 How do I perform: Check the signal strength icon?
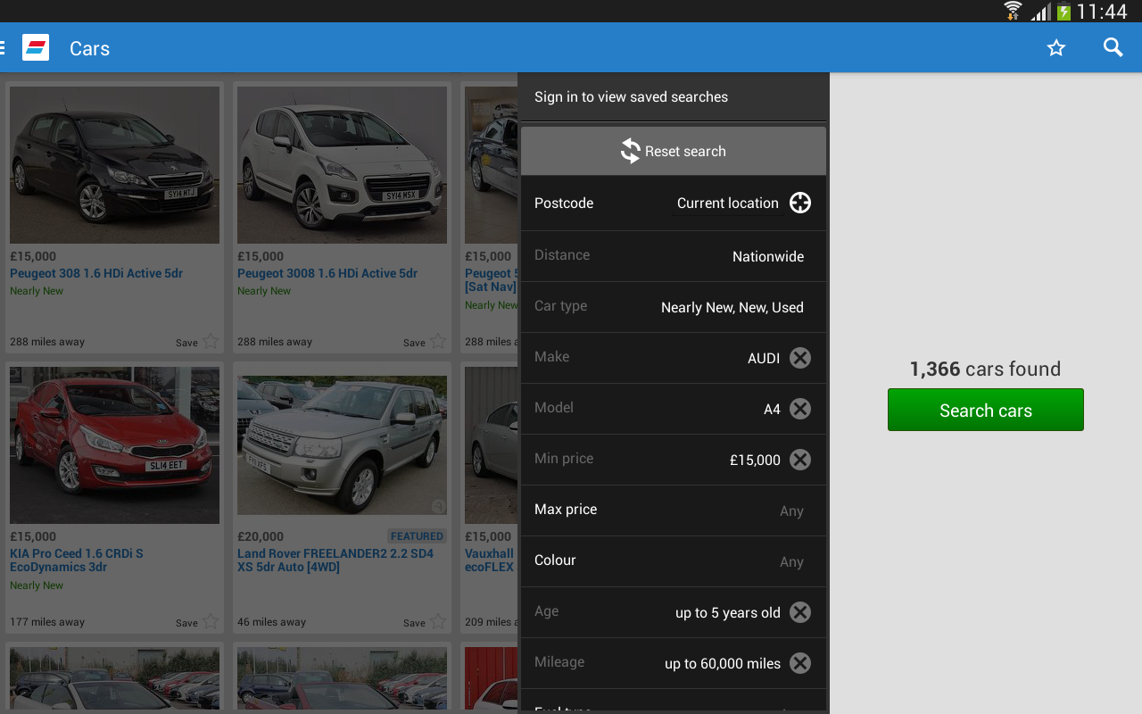point(1040,12)
